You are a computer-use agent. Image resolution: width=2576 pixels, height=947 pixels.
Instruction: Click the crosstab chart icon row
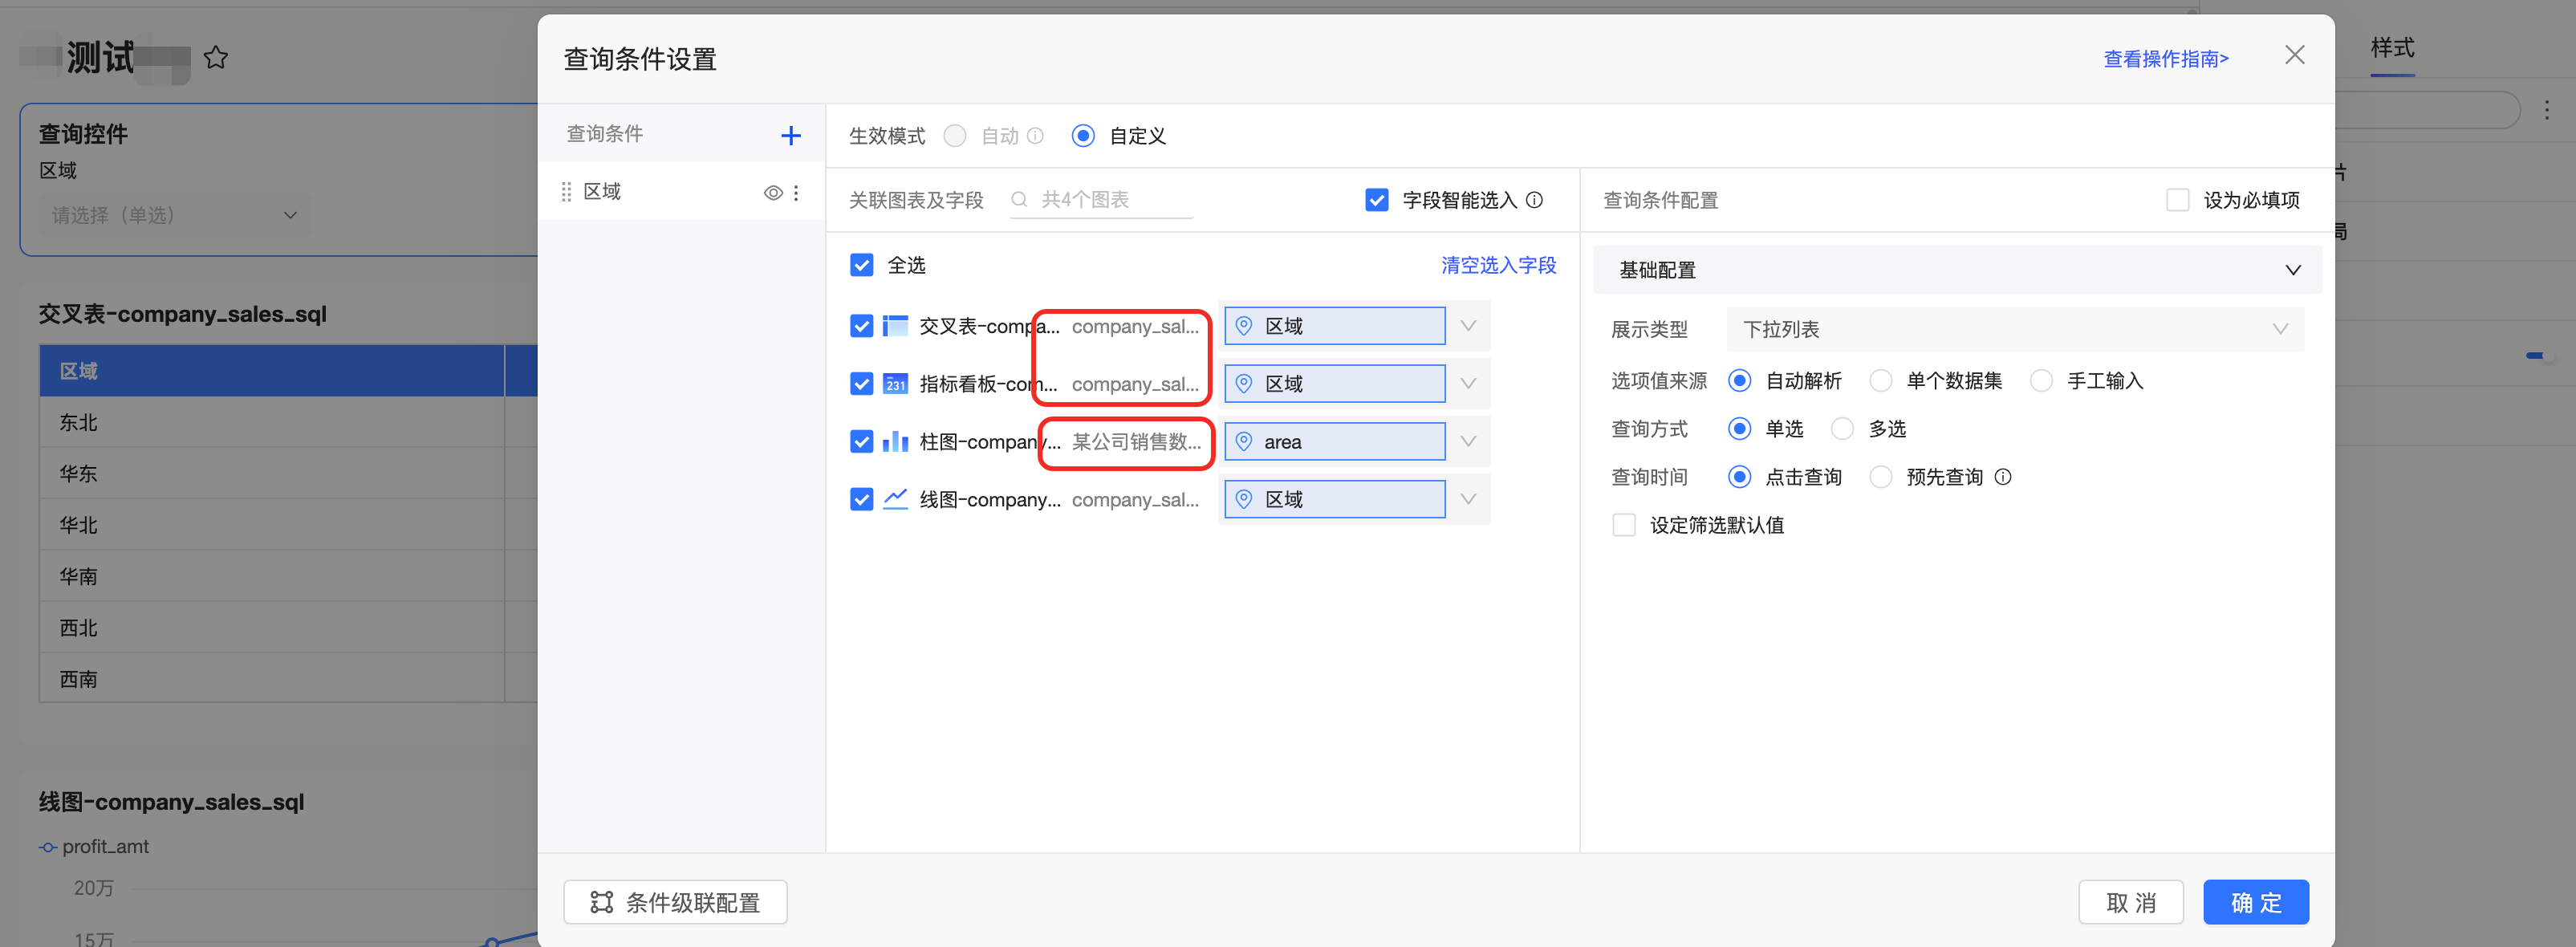click(x=895, y=326)
